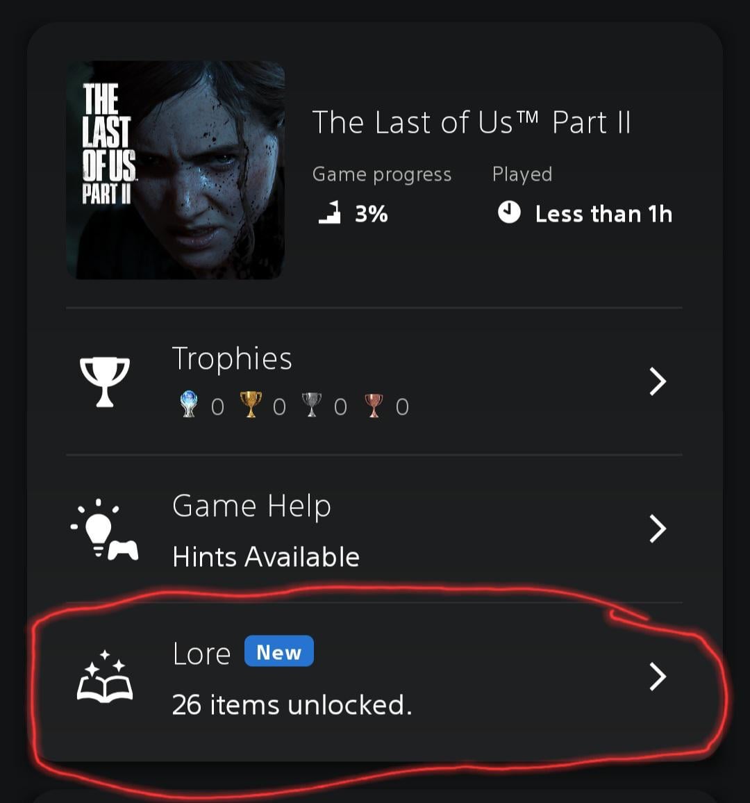Tap the gold trophy icon

pyautogui.click(x=251, y=404)
